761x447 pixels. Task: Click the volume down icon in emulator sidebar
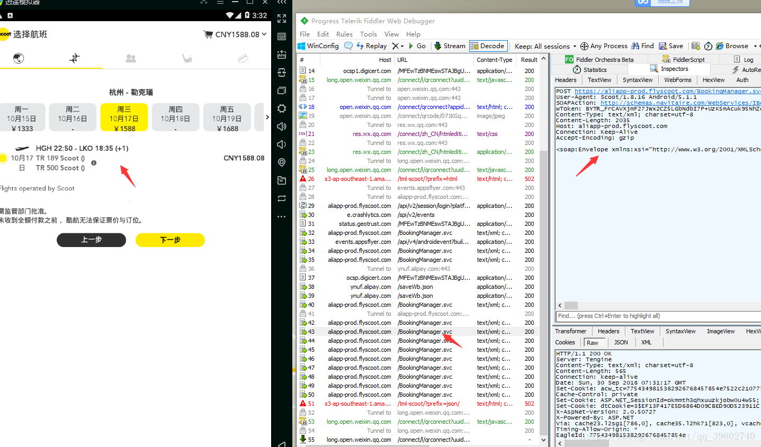(282, 144)
